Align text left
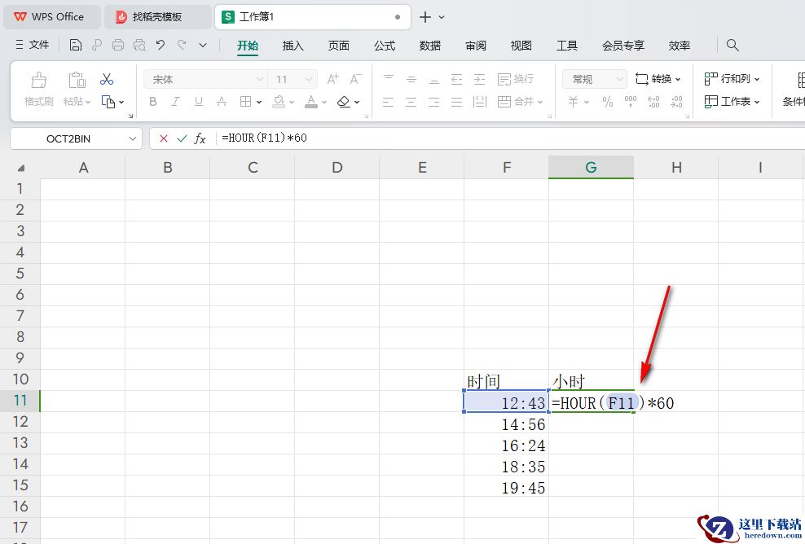Viewport: 805px width, 544px height. point(389,102)
